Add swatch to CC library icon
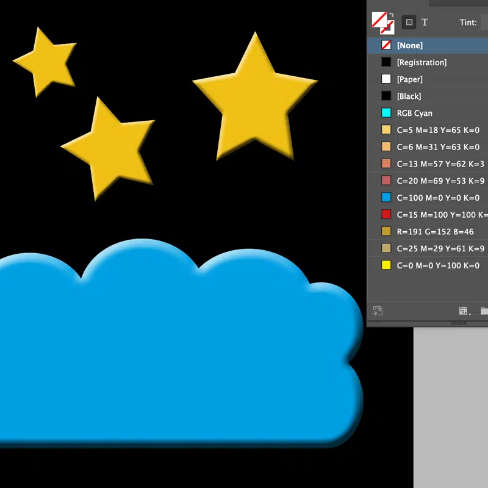The image size is (488, 488). click(378, 311)
